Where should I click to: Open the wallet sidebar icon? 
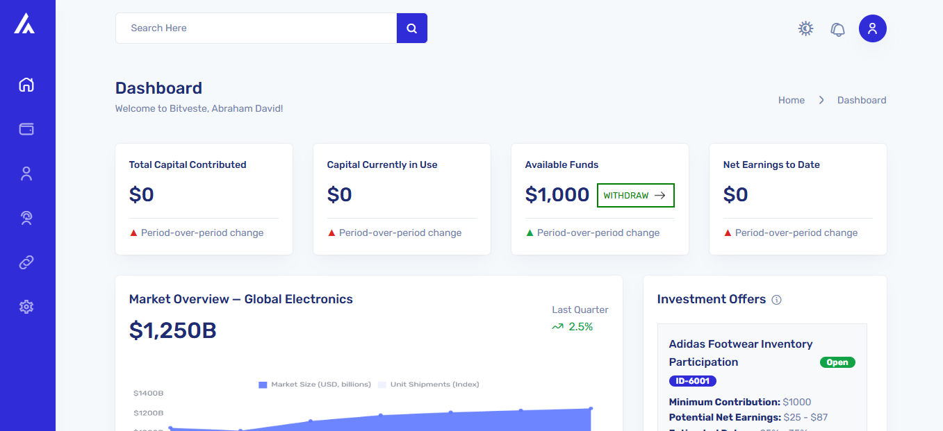[26, 129]
